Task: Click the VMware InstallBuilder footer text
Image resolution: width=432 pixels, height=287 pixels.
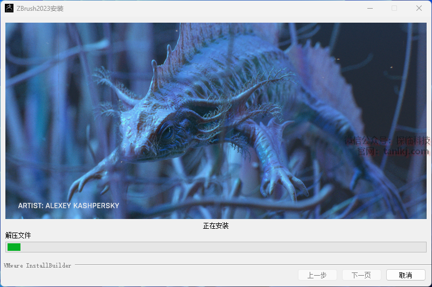Action: (37, 265)
